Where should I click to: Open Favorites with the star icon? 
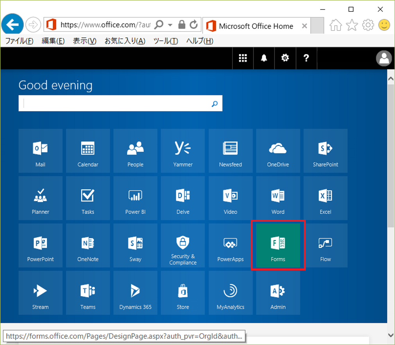pos(352,25)
